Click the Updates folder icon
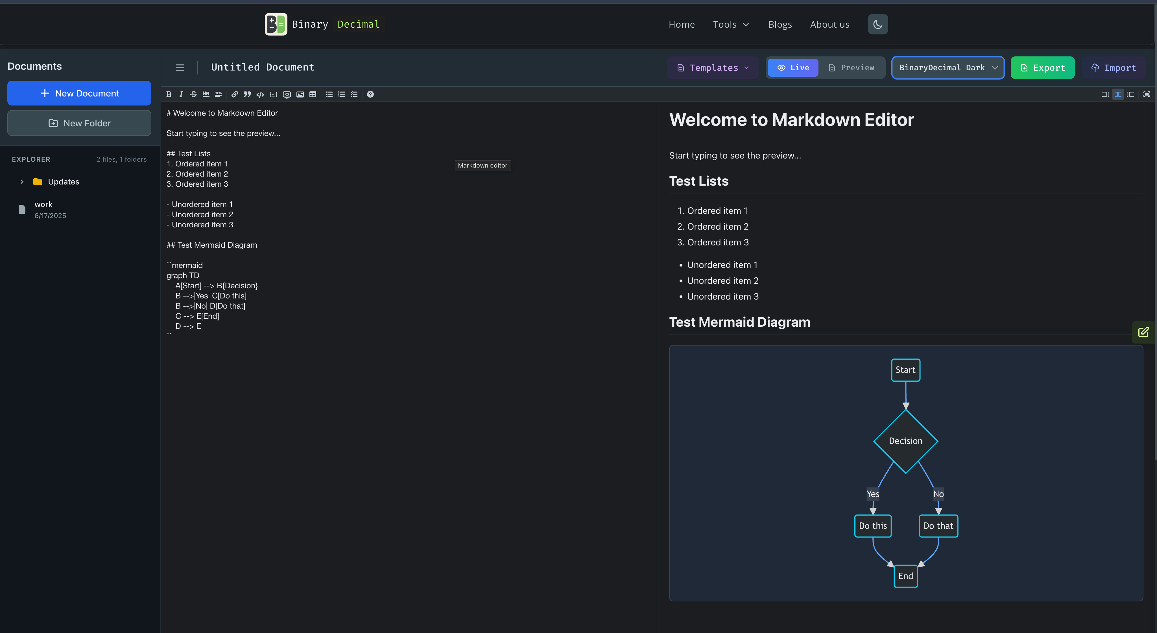Screen dimensions: 1157x633 38,182
